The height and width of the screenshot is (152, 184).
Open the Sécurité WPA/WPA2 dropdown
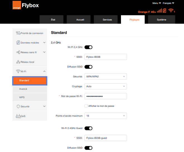(106, 77)
